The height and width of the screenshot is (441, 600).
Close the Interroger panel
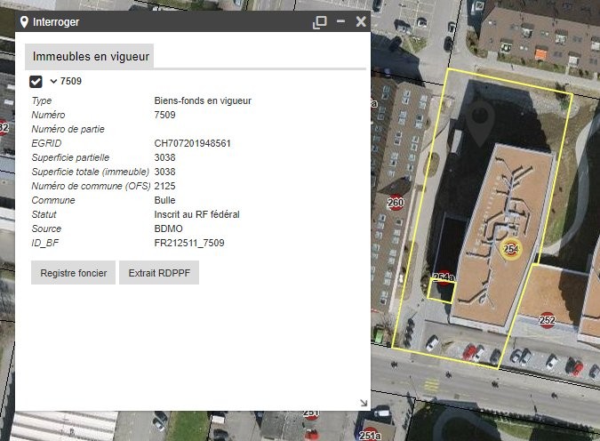click(361, 21)
